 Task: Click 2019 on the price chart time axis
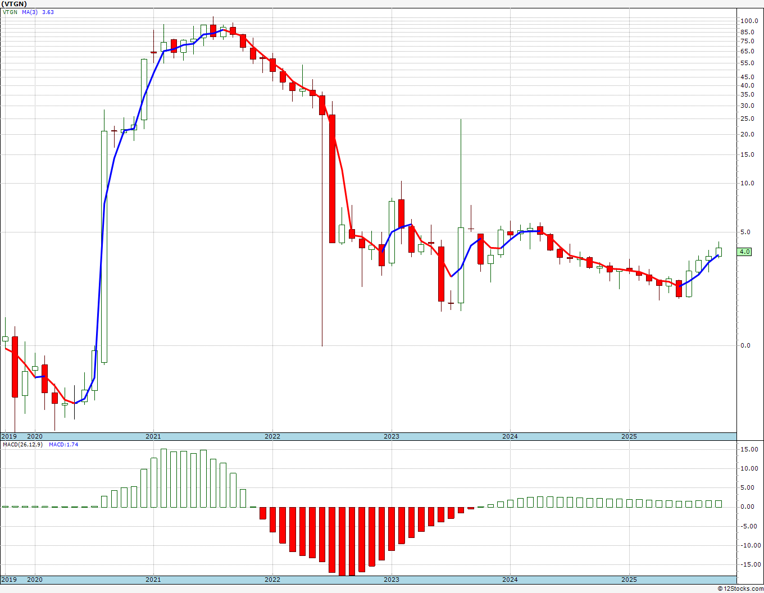8,436
